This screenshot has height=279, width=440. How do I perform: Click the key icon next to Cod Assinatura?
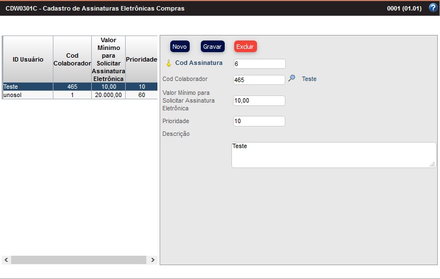pos(169,63)
